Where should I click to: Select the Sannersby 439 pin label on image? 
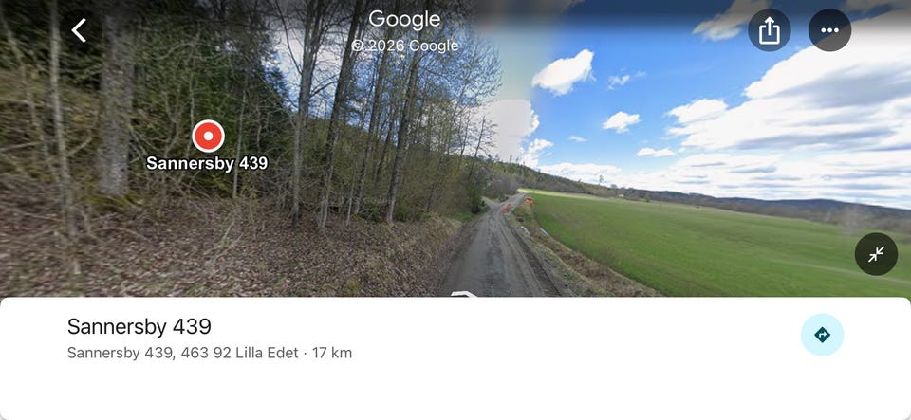coord(207,164)
